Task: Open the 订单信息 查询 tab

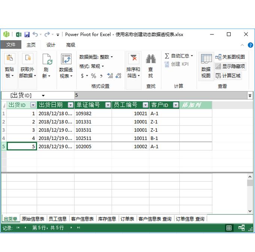Action: pyautogui.click(x=190, y=219)
